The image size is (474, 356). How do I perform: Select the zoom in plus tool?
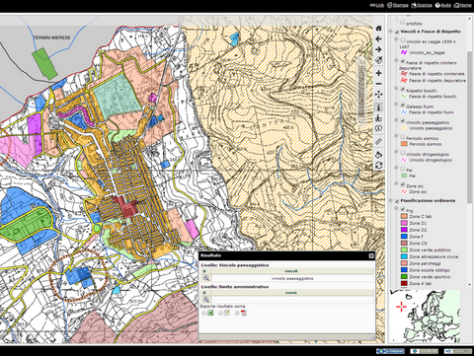pos(378,73)
